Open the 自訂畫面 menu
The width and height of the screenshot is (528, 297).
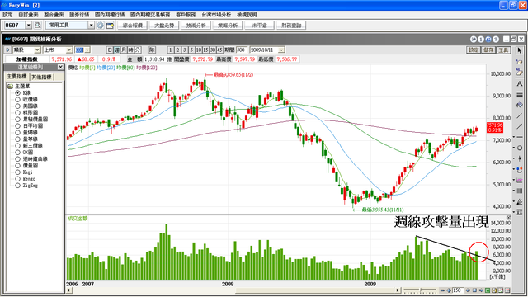[28, 15]
